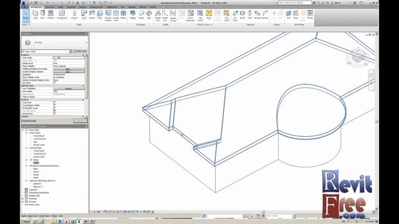Toggle the Section Box checkbox
This screenshot has height=224, width=399.
[x=55, y=113]
